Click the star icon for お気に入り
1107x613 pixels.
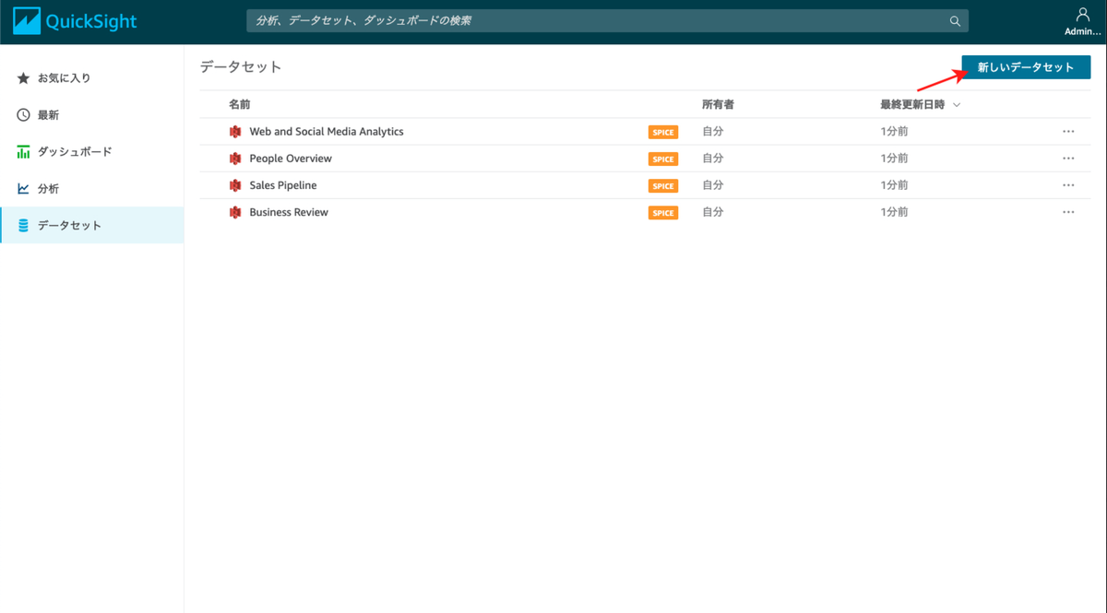click(x=24, y=78)
